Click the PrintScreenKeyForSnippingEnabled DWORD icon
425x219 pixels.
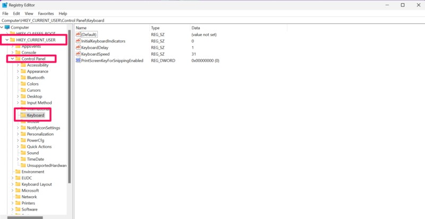click(x=78, y=60)
